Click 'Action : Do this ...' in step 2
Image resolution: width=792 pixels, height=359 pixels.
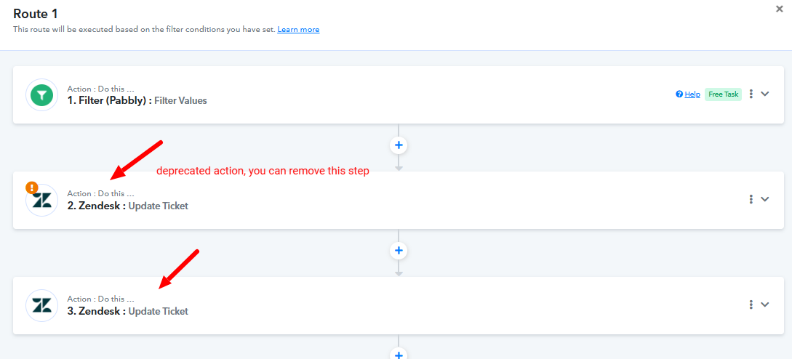pos(100,194)
